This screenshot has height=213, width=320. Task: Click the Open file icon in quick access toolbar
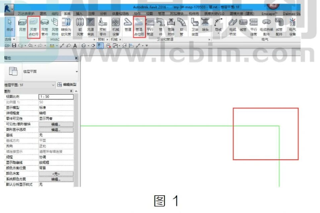tap(8, 45)
